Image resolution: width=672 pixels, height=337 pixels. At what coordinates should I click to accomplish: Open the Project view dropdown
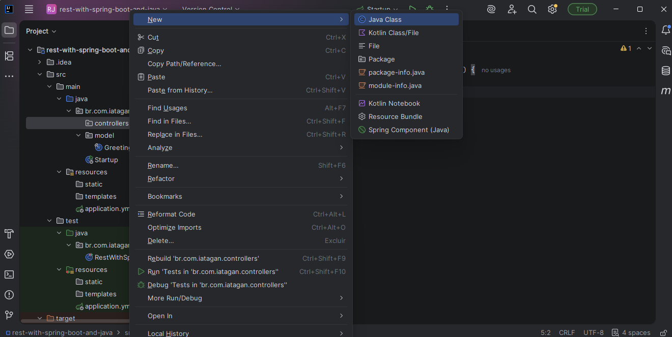[x=41, y=31]
